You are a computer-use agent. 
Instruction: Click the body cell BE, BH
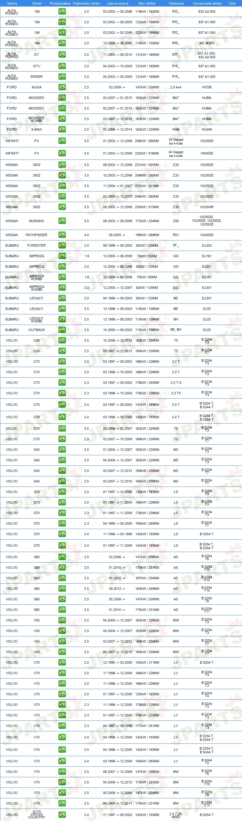176,330
